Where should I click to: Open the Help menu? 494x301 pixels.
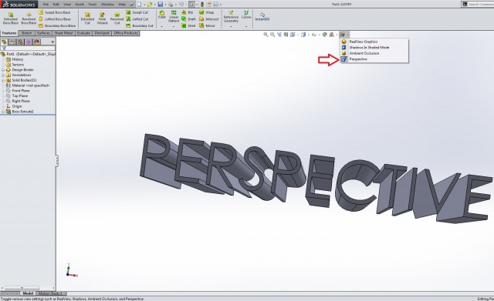(x=122, y=5)
